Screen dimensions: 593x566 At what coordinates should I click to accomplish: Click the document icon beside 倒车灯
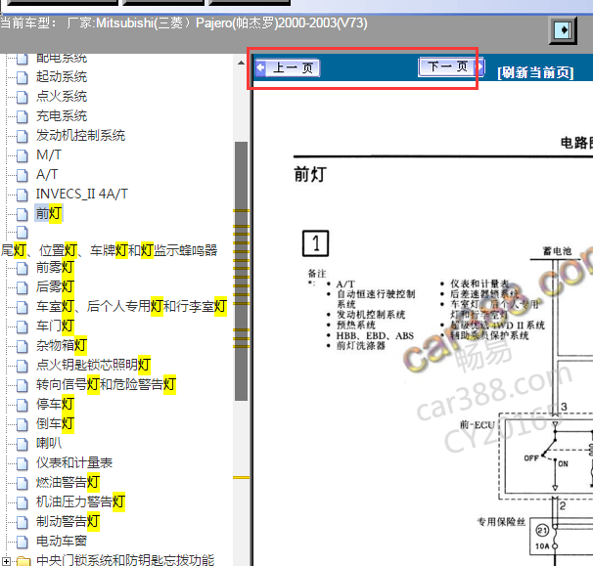click(x=23, y=424)
